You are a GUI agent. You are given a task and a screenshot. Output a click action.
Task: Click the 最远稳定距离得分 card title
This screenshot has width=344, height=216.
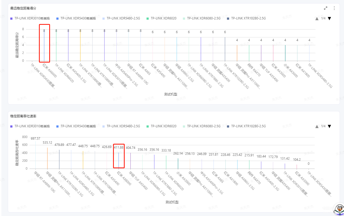point(23,8)
